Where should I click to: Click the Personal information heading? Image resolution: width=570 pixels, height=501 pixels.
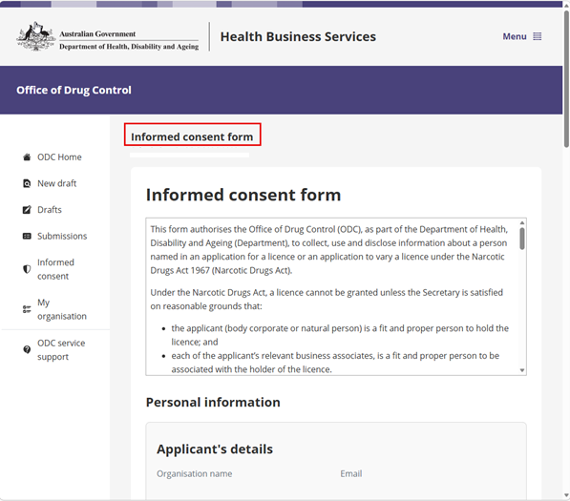click(213, 402)
